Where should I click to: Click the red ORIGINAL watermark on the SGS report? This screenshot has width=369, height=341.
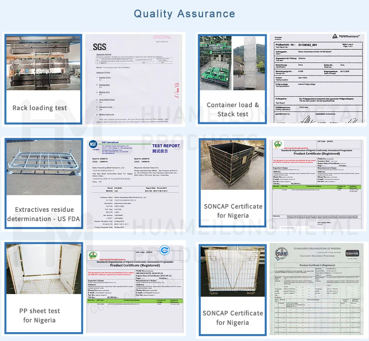162,37
